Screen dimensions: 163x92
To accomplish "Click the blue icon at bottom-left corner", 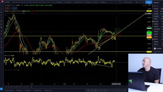I will [x=1, y=89].
